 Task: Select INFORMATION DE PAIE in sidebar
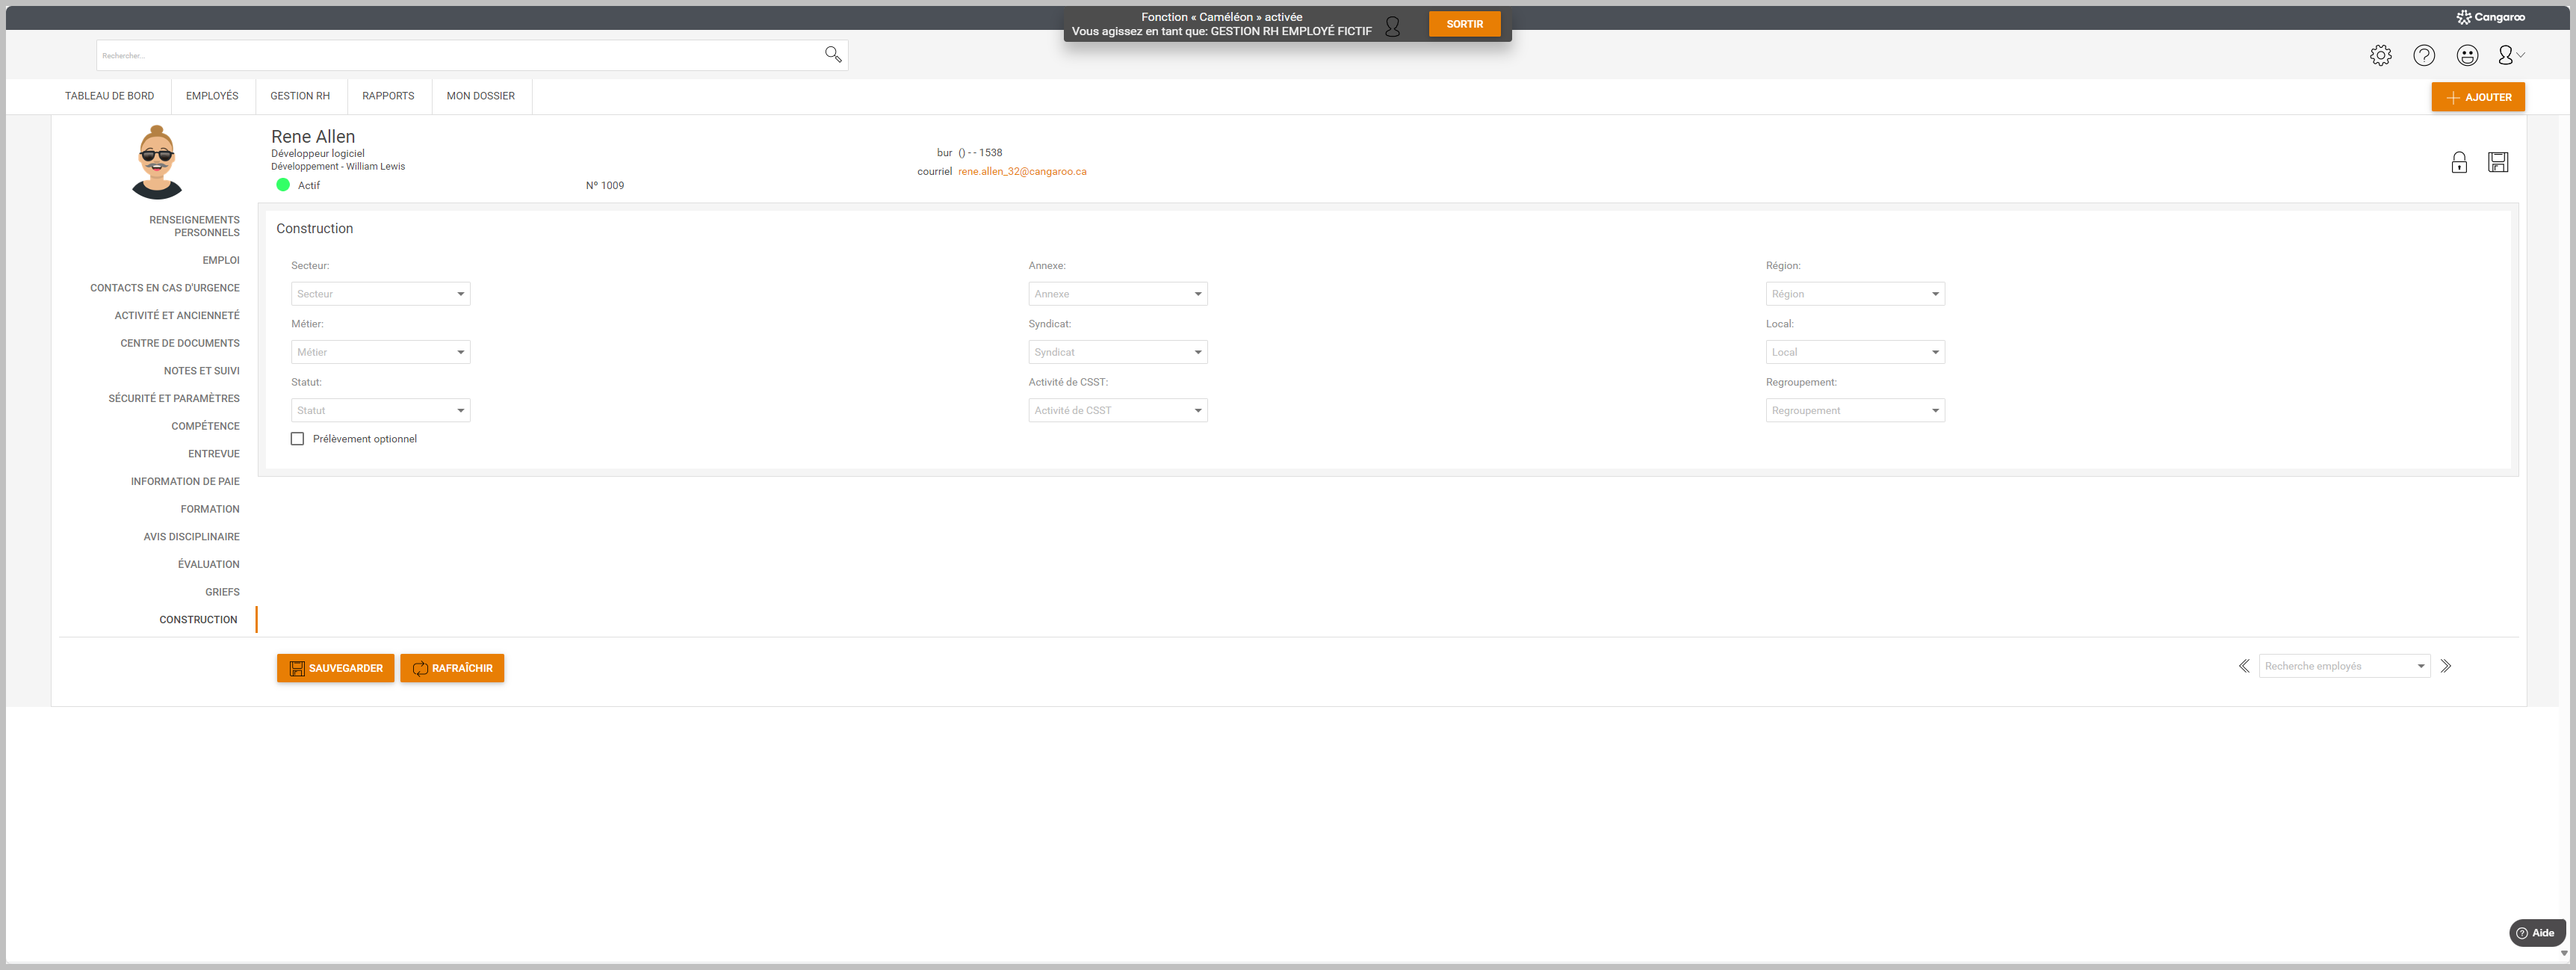point(185,482)
